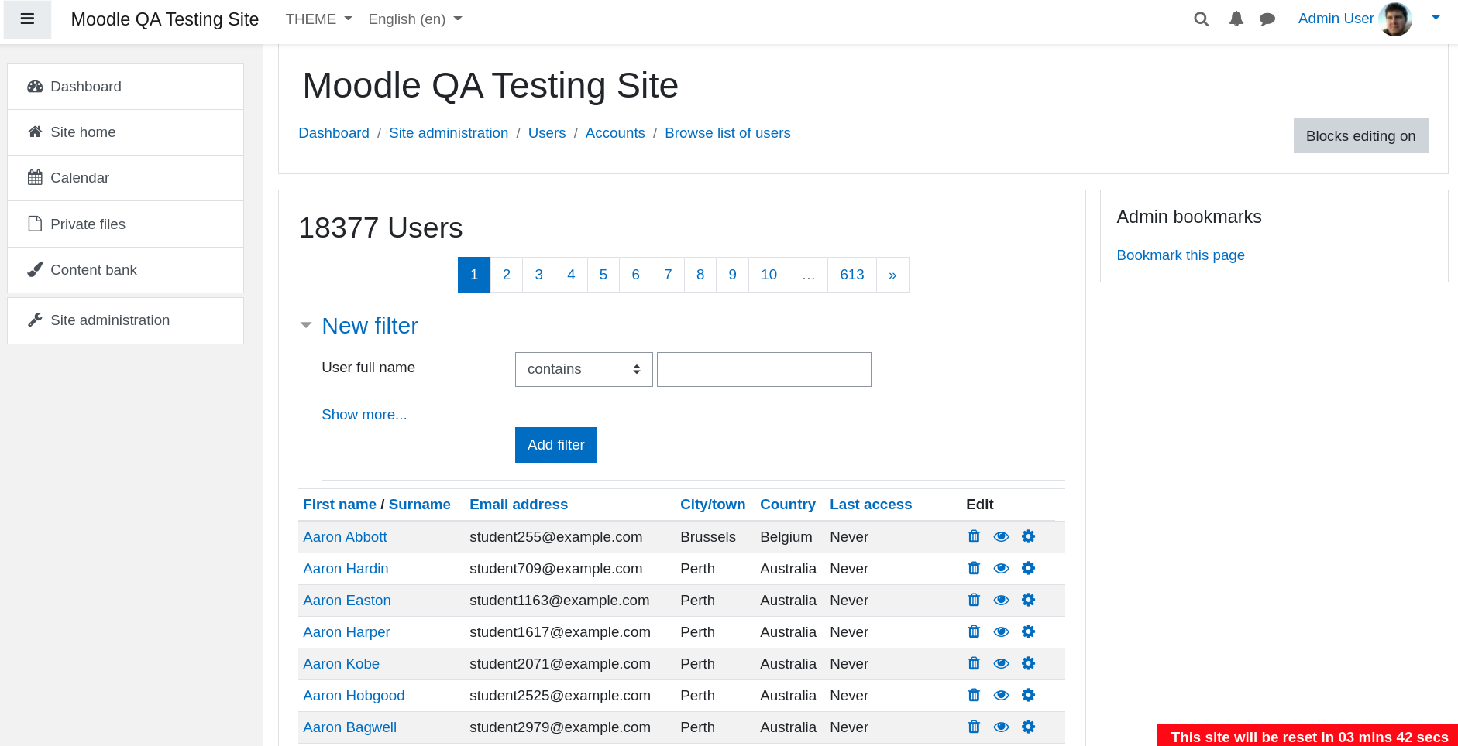Image resolution: width=1458 pixels, height=746 pixels.
Task: Click Admin User profile picture
Action: point(1395,19)
